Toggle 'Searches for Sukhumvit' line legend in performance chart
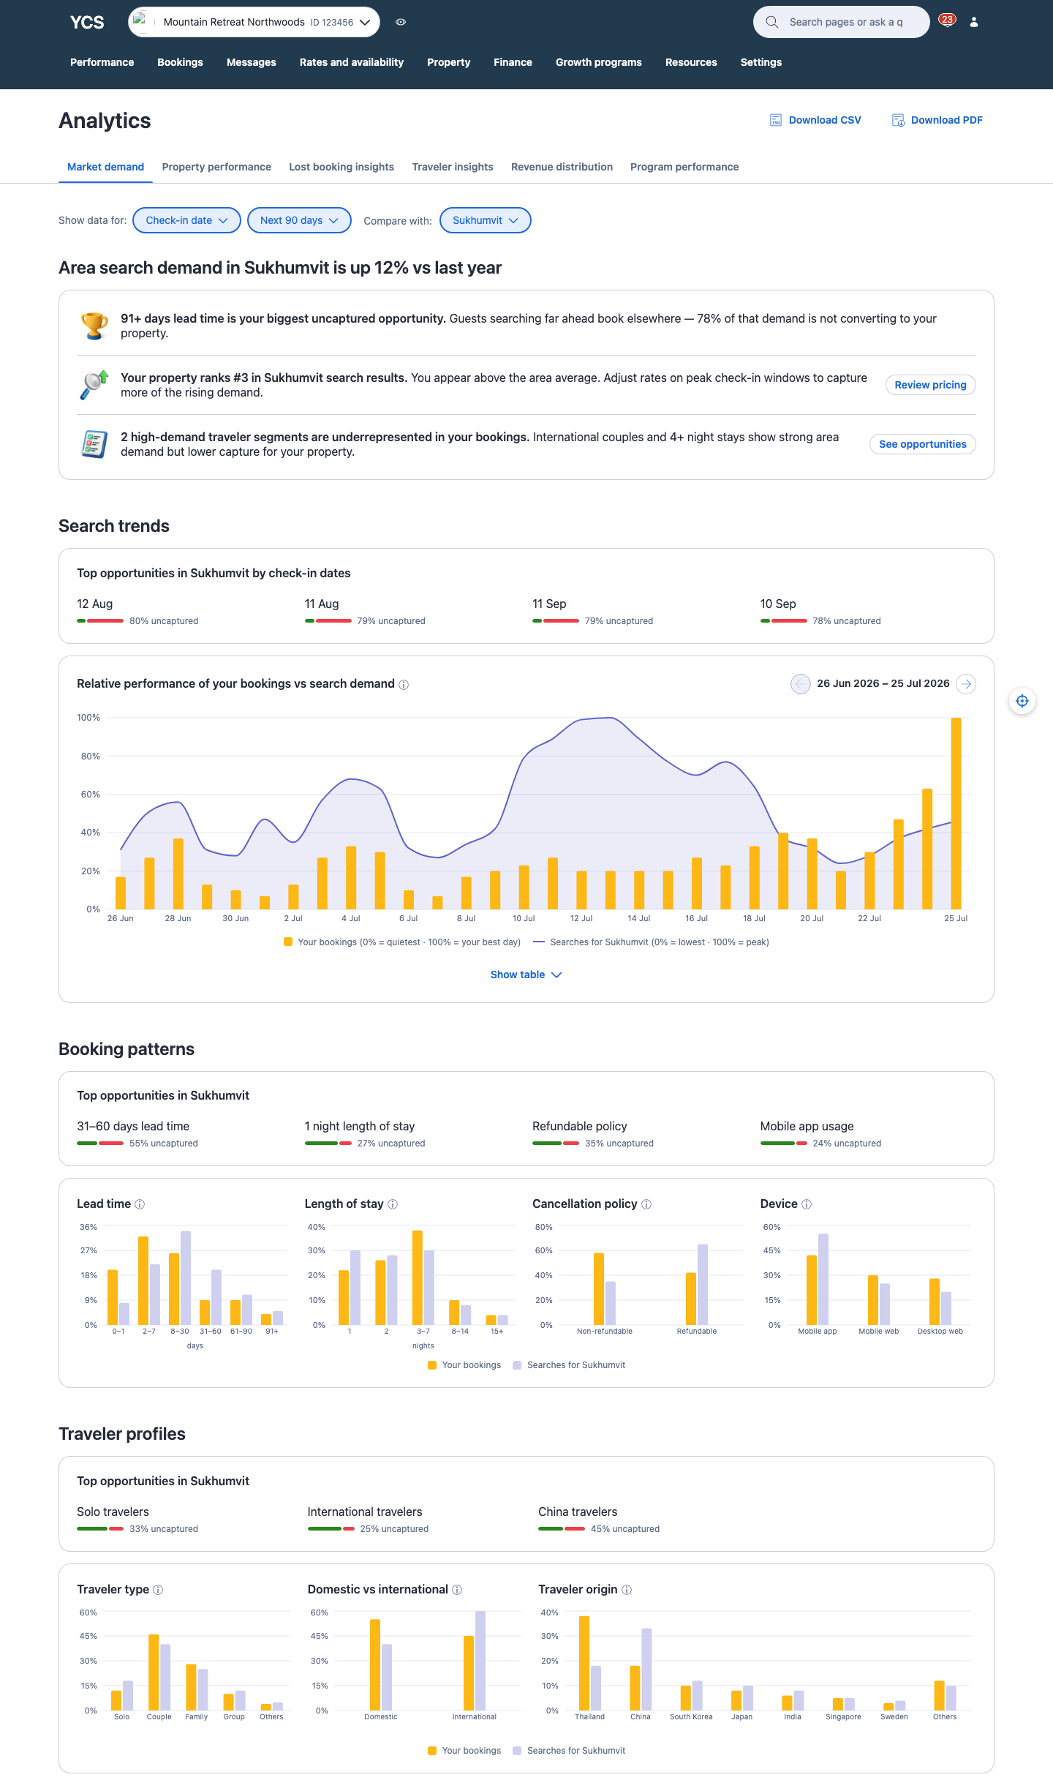Image resolution: width=1053 pixels, height=1791 pixels. [651, 942]
